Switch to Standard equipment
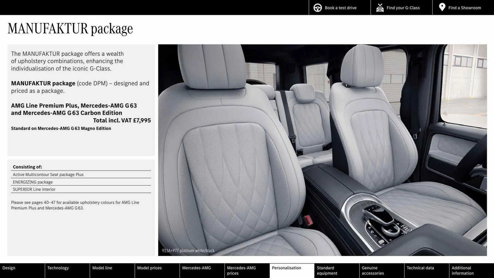The height and width of the screenshot is (278, 494). pyautogui.click(x=337, y=271)
